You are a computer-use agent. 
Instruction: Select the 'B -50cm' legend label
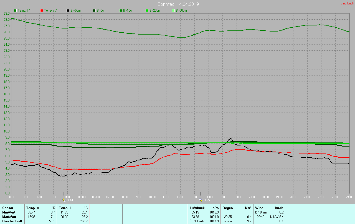point(181,11)
